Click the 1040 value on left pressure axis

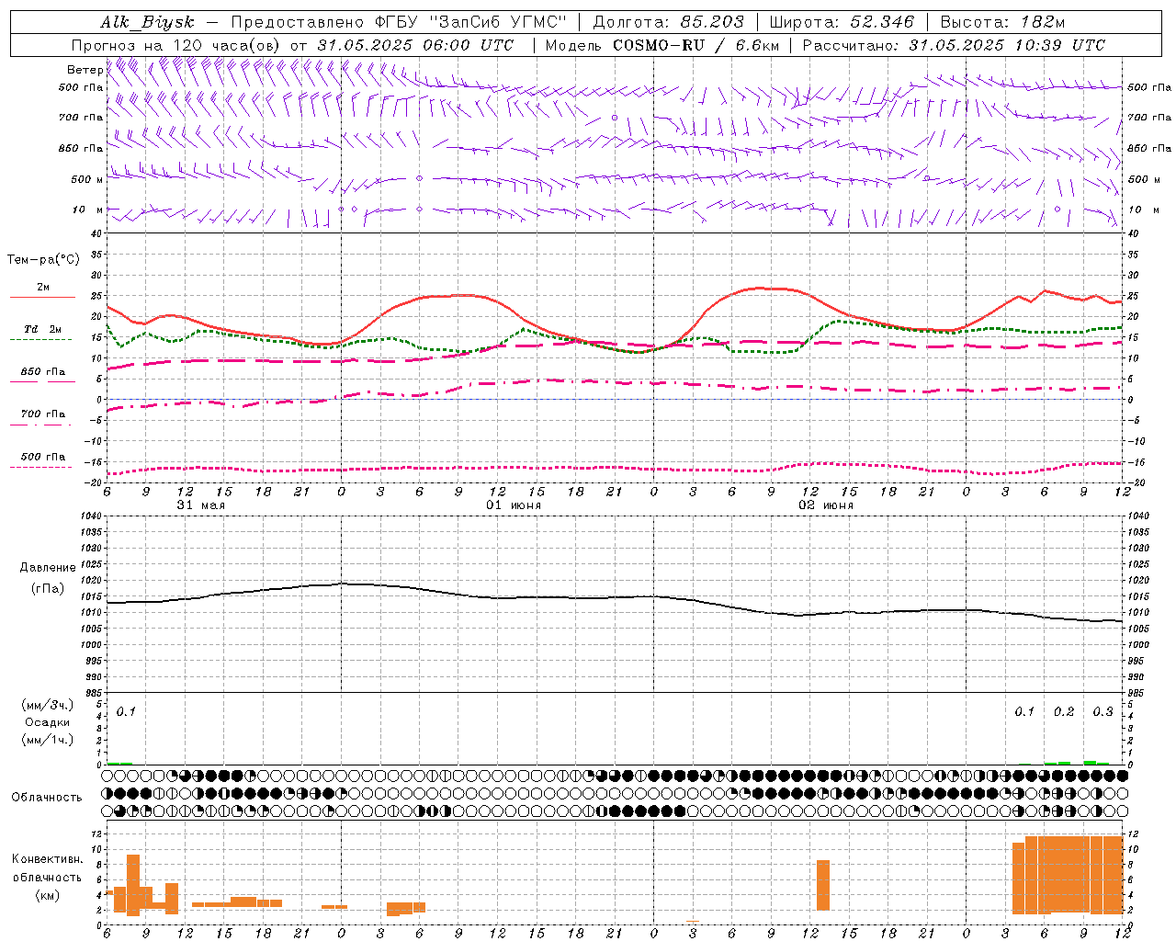click(x=92, y=516)
